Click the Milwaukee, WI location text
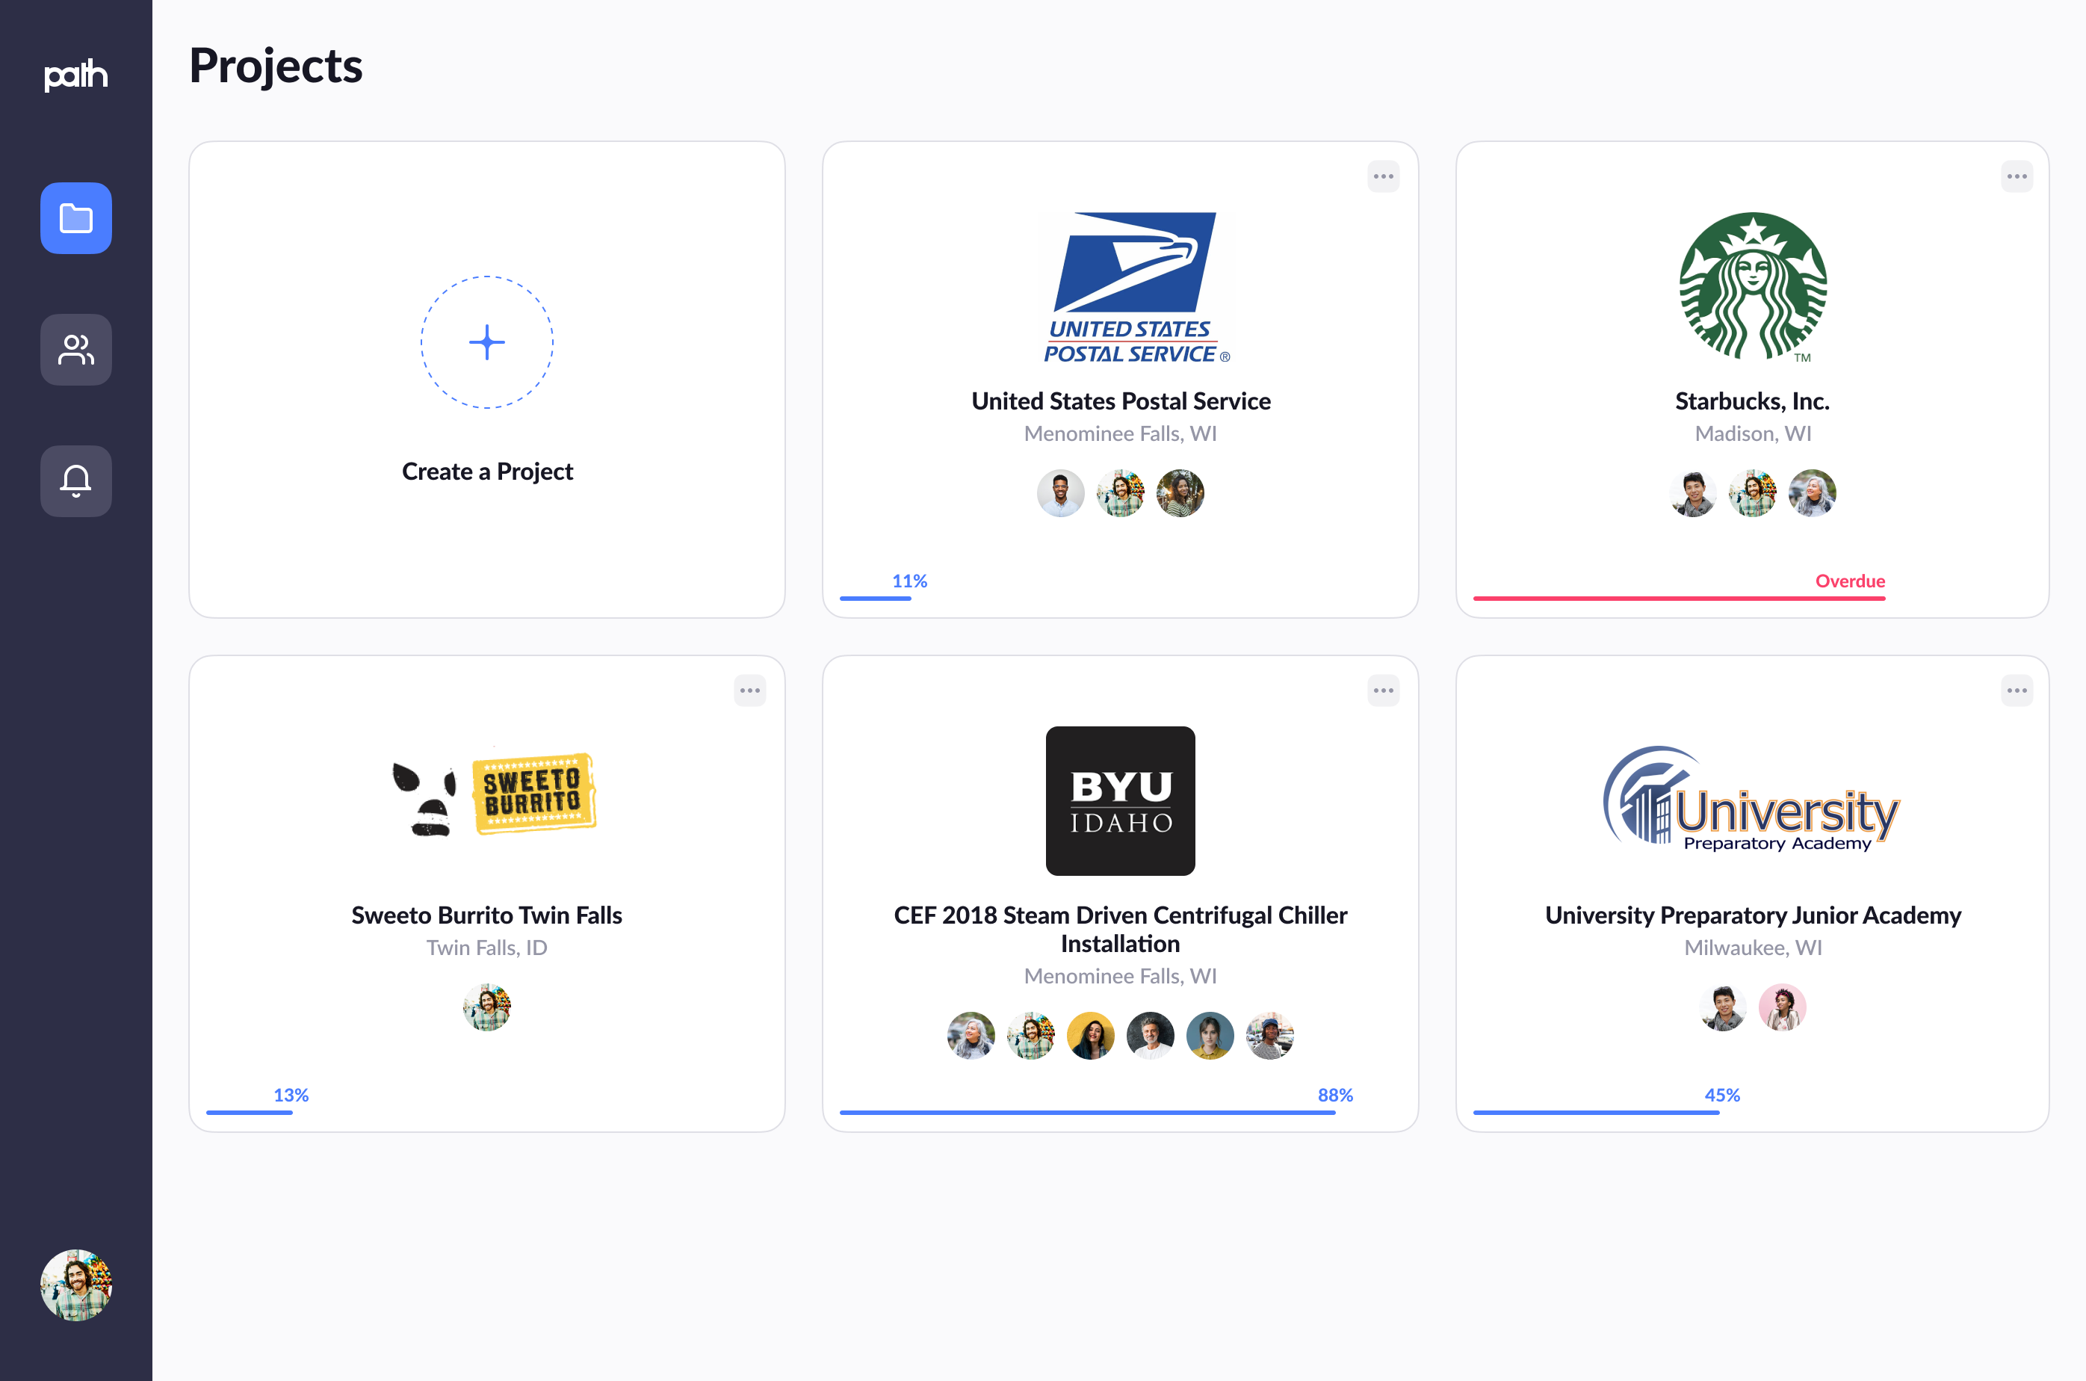 [x=1752, y=948]
